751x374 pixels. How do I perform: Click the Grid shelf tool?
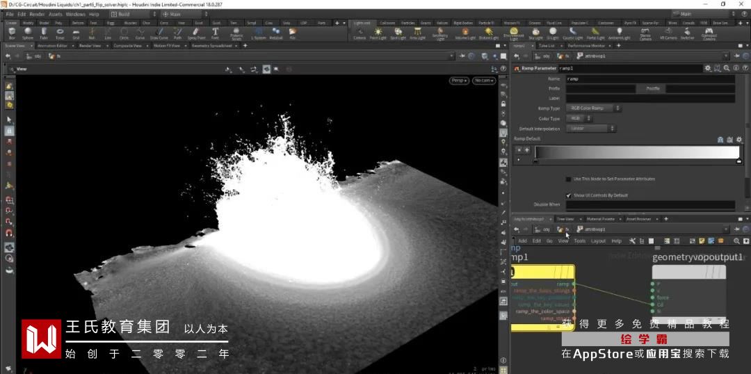click(x=76, y=33)
